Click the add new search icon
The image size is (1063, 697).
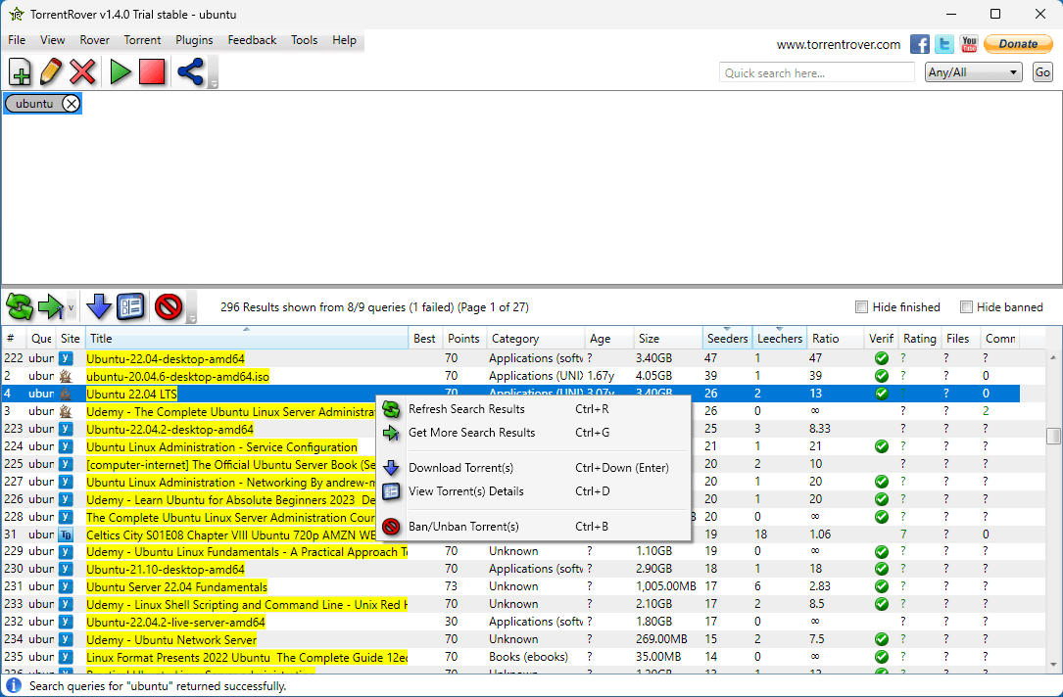[x=20, y=71]
